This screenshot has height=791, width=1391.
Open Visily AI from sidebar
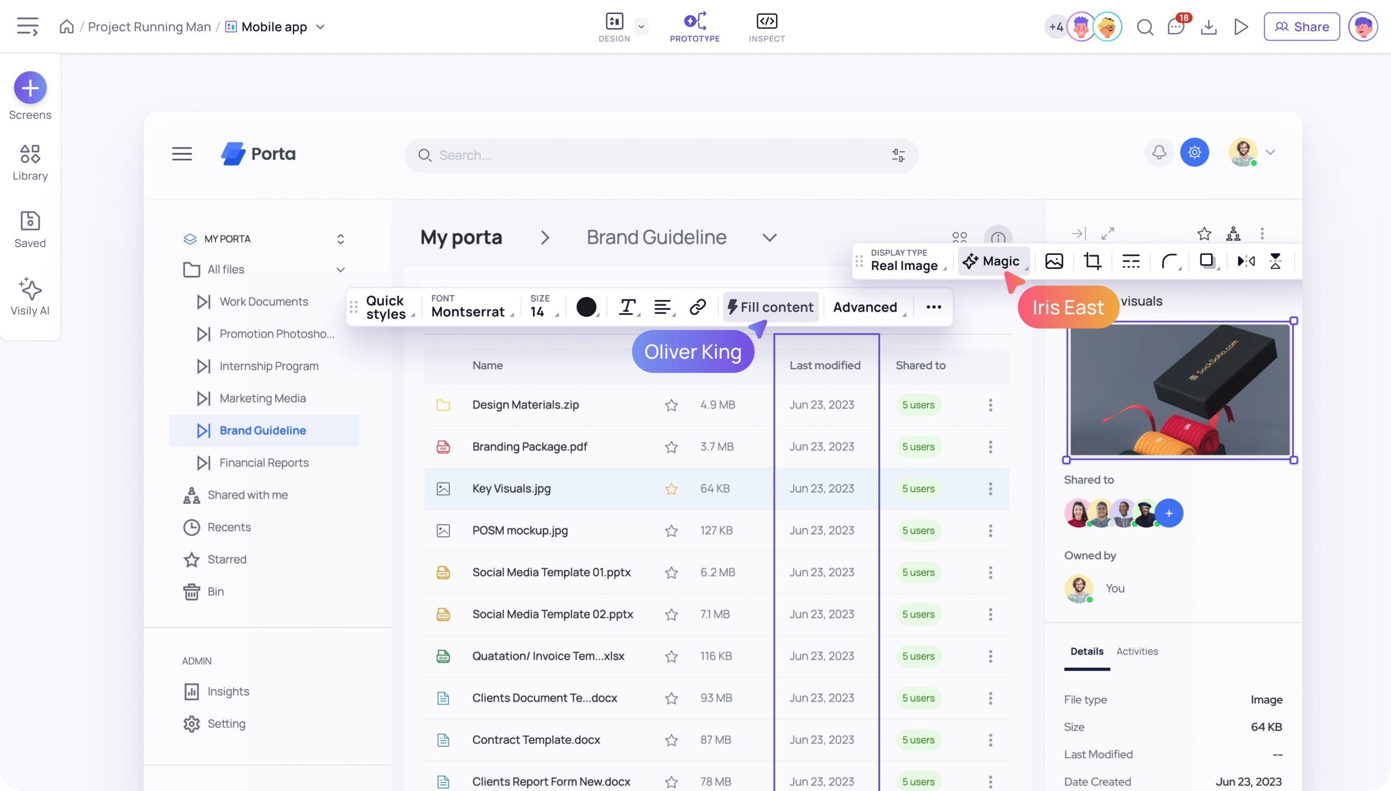tap(30, 296)
